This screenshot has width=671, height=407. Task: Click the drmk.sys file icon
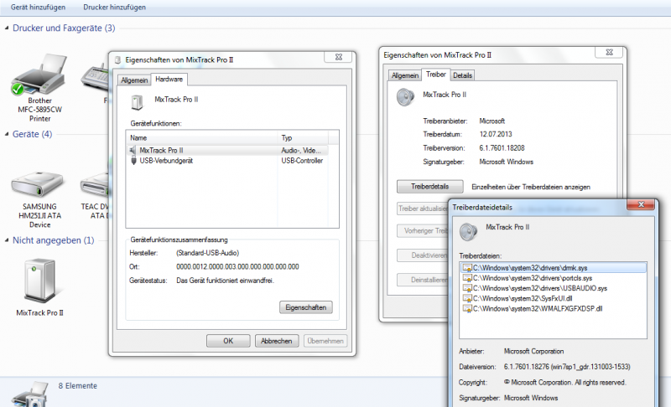click(467, 268)
